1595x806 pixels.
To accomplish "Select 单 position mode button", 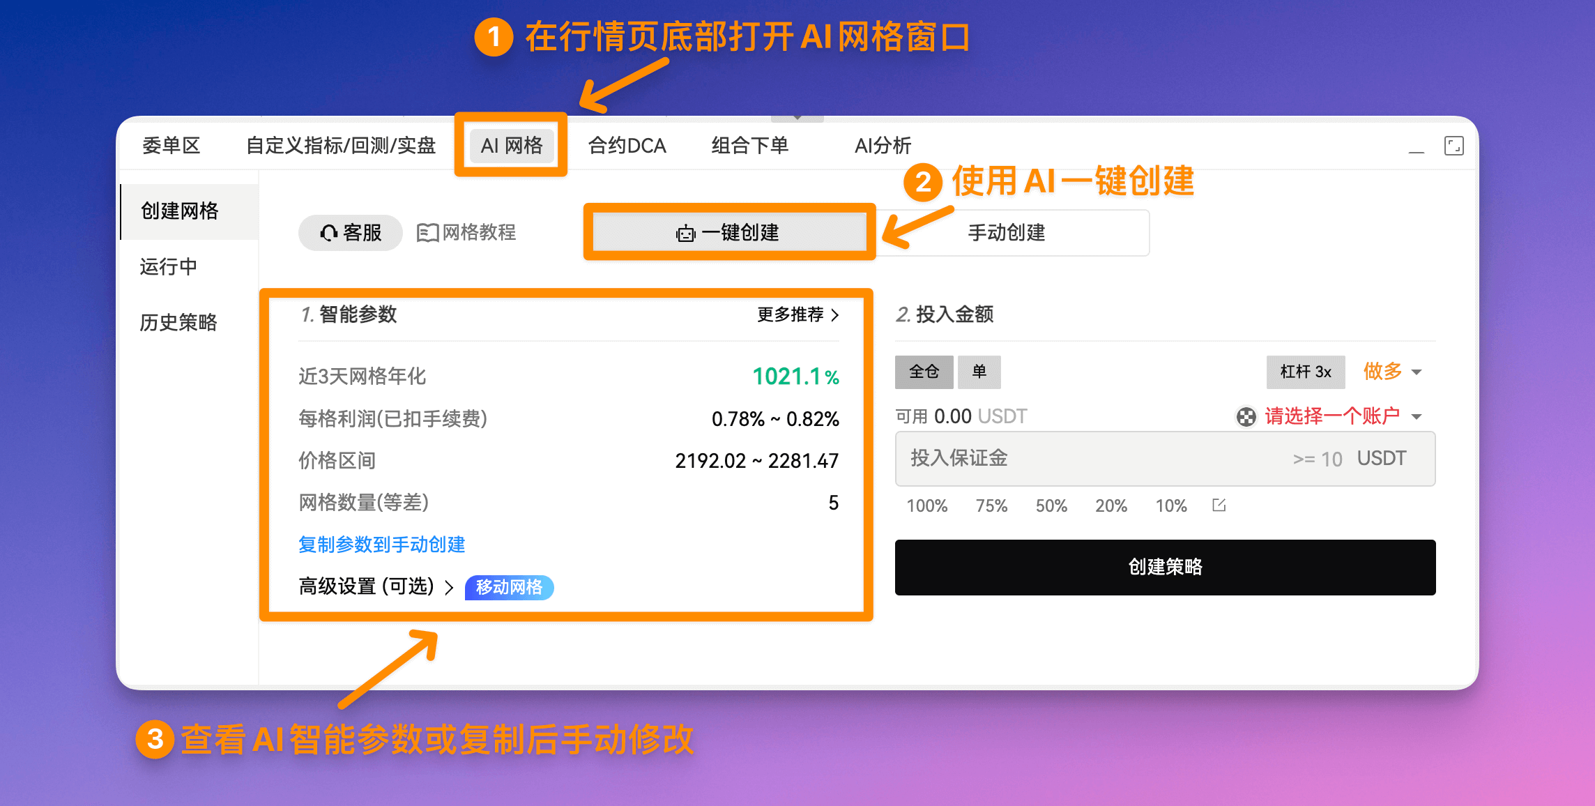I will tap(979, 372).
